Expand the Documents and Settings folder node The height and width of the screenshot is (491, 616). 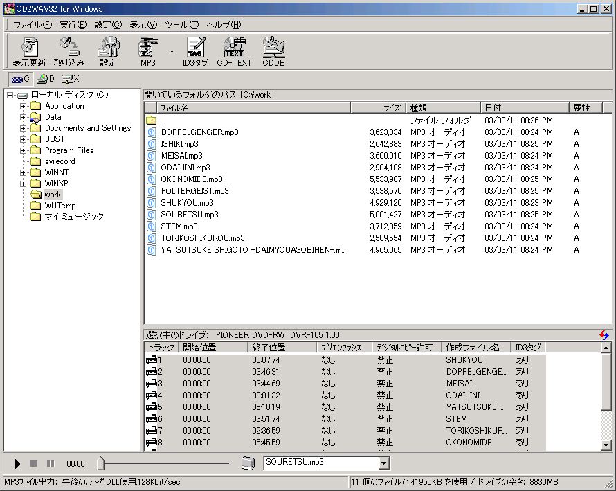click(x=23, y=128)
